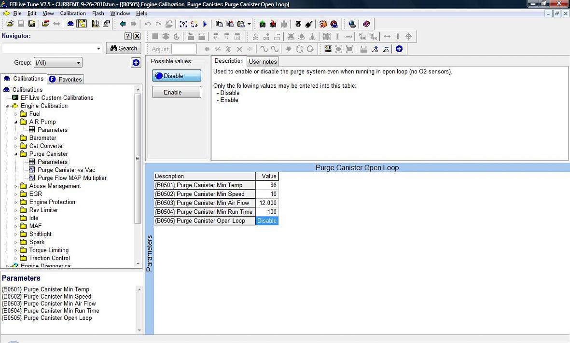The height and width of the screenshot is (343, 570).
Task: Select the Disable possible value
Action: tap(177, 76)
